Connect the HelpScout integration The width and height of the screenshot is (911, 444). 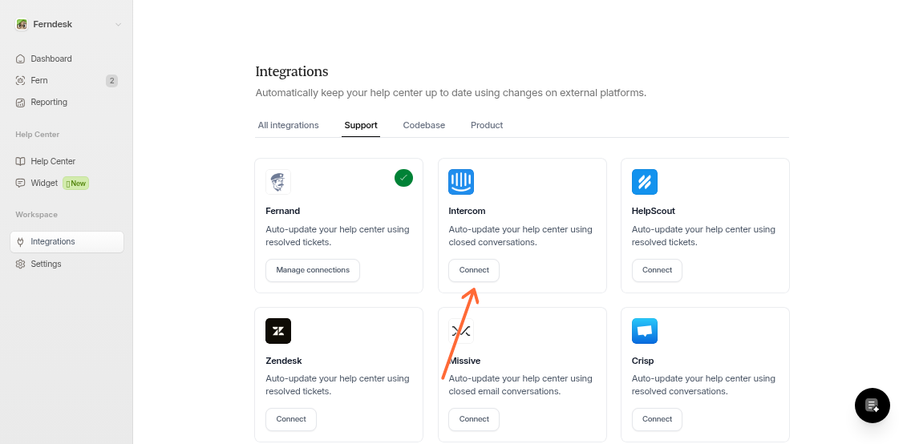pos(657,270)
